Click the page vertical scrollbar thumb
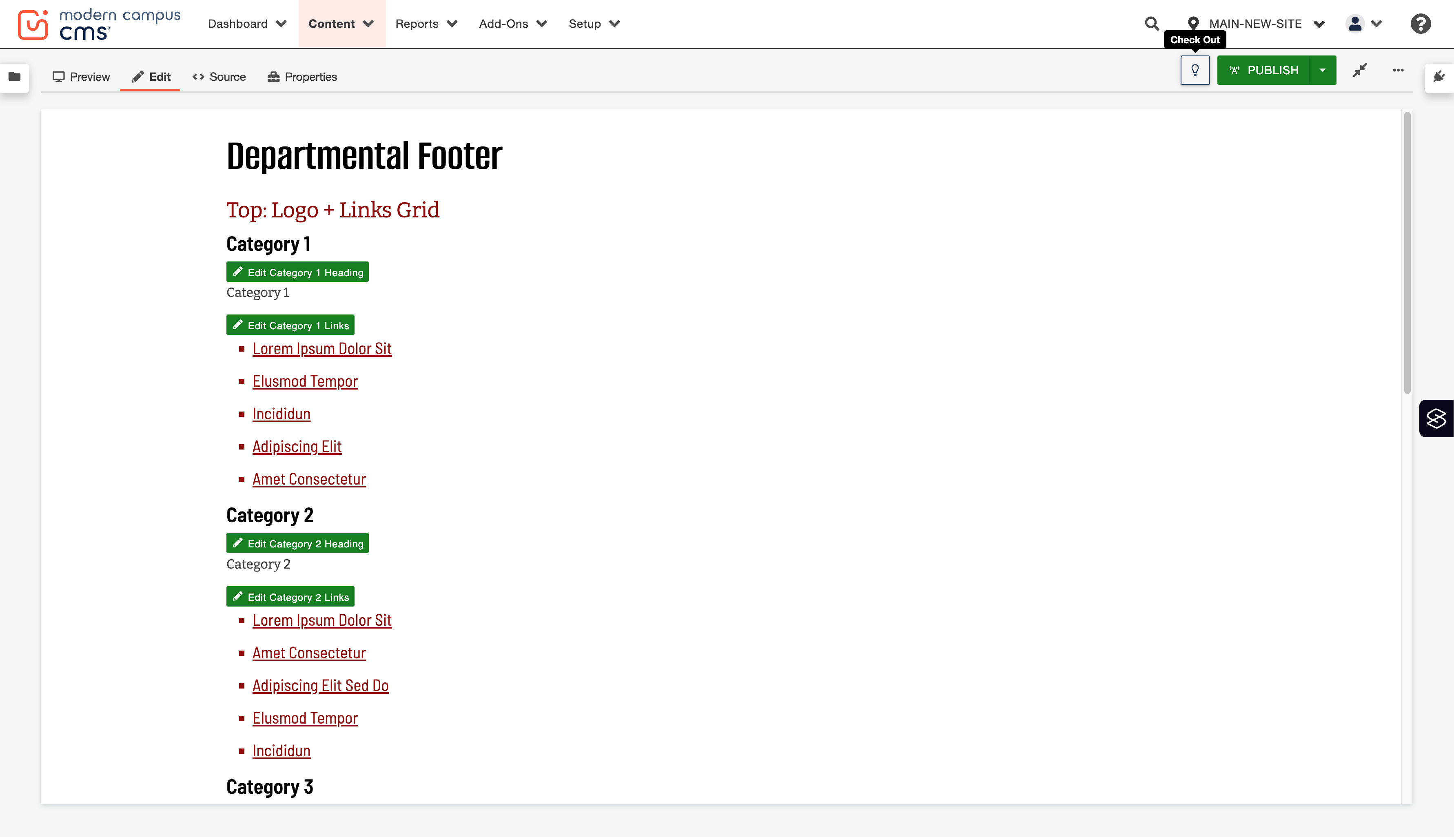The height and width of the screenshot is (837, 1454). (1407, 253)
